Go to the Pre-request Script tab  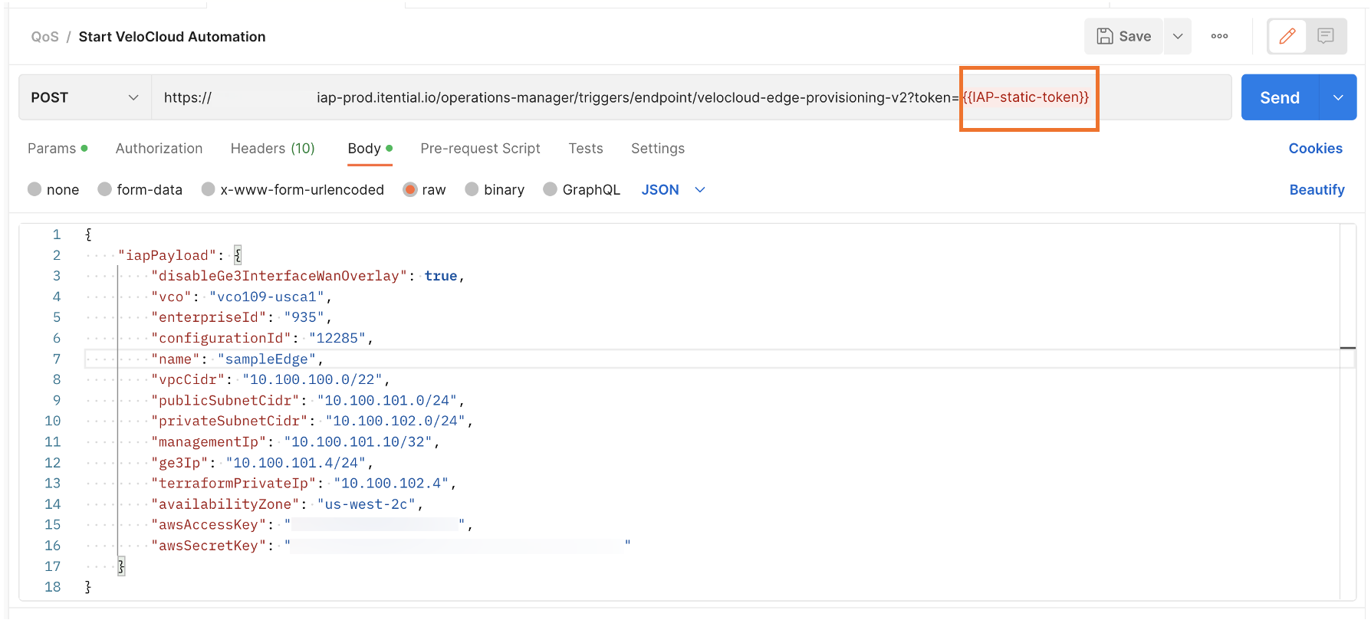480,148
